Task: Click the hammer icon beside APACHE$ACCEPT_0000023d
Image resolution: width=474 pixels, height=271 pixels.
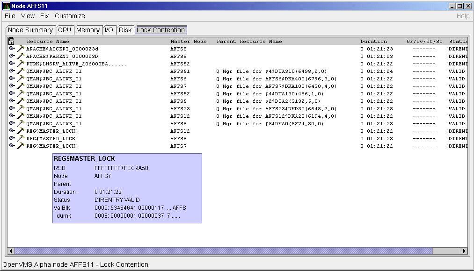Action: tap(21, 49)
